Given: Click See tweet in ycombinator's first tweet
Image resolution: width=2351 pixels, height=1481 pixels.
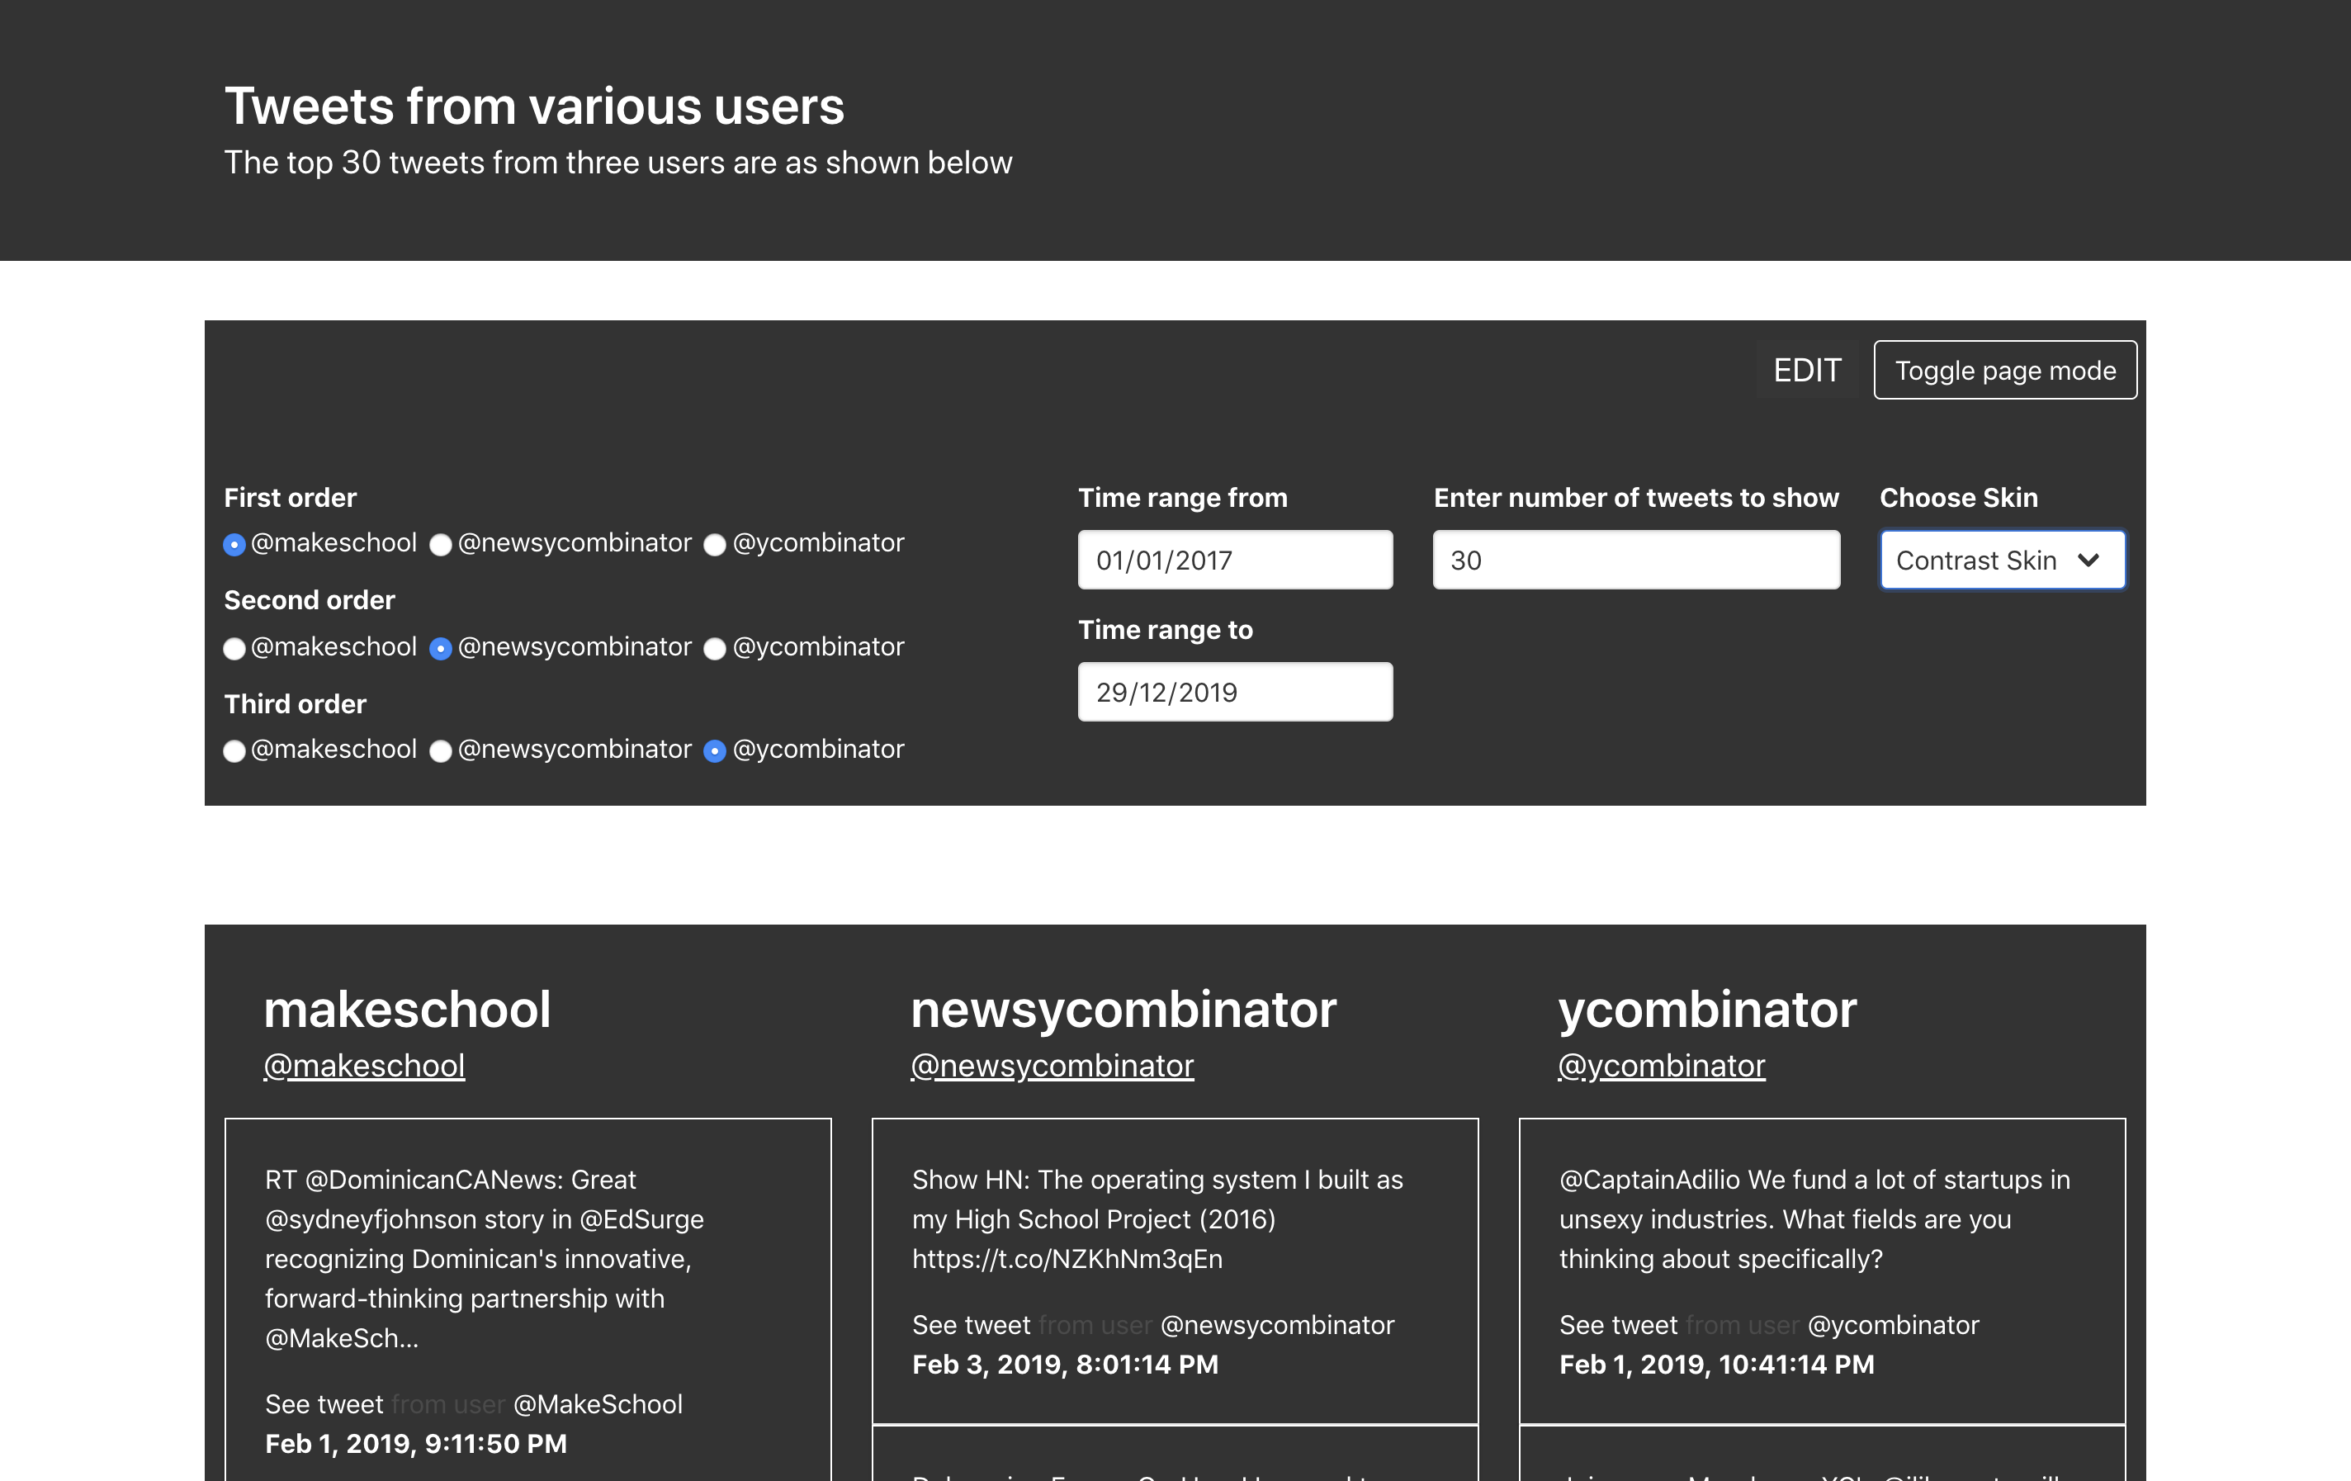Looking at the screenshot, I should [x=1618, y=1325].
